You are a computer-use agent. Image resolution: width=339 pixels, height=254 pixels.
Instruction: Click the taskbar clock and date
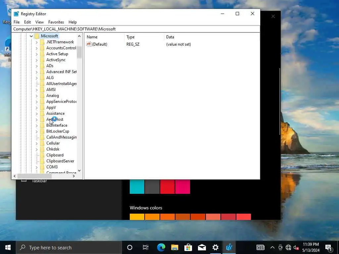311,247
